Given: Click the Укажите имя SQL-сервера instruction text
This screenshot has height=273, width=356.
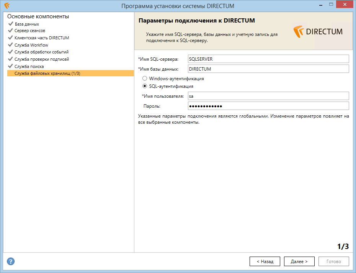Looking at the screenshot, I should point(212,37).
